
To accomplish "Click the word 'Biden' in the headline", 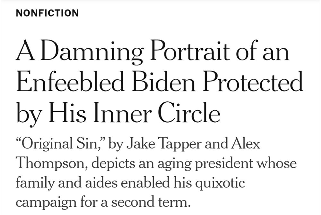I will point(164,81).
